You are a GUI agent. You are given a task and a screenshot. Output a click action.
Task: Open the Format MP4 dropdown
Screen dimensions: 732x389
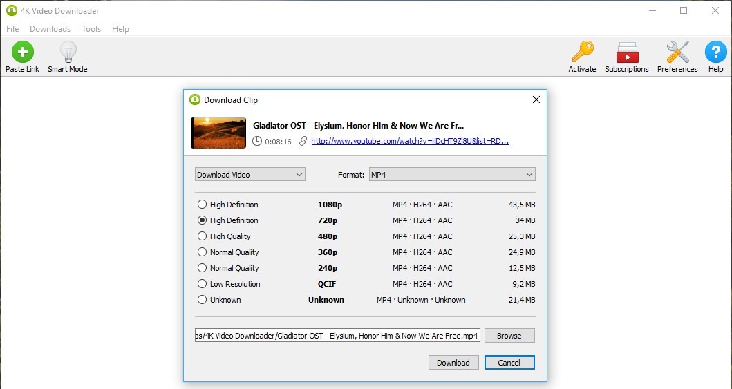click(452, 174)
